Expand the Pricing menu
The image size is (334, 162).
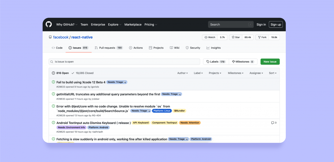coord(151,24)
